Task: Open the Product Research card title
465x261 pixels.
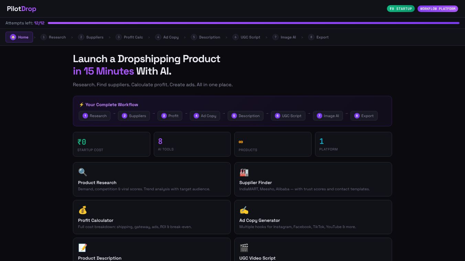Action: click(97, 183)
